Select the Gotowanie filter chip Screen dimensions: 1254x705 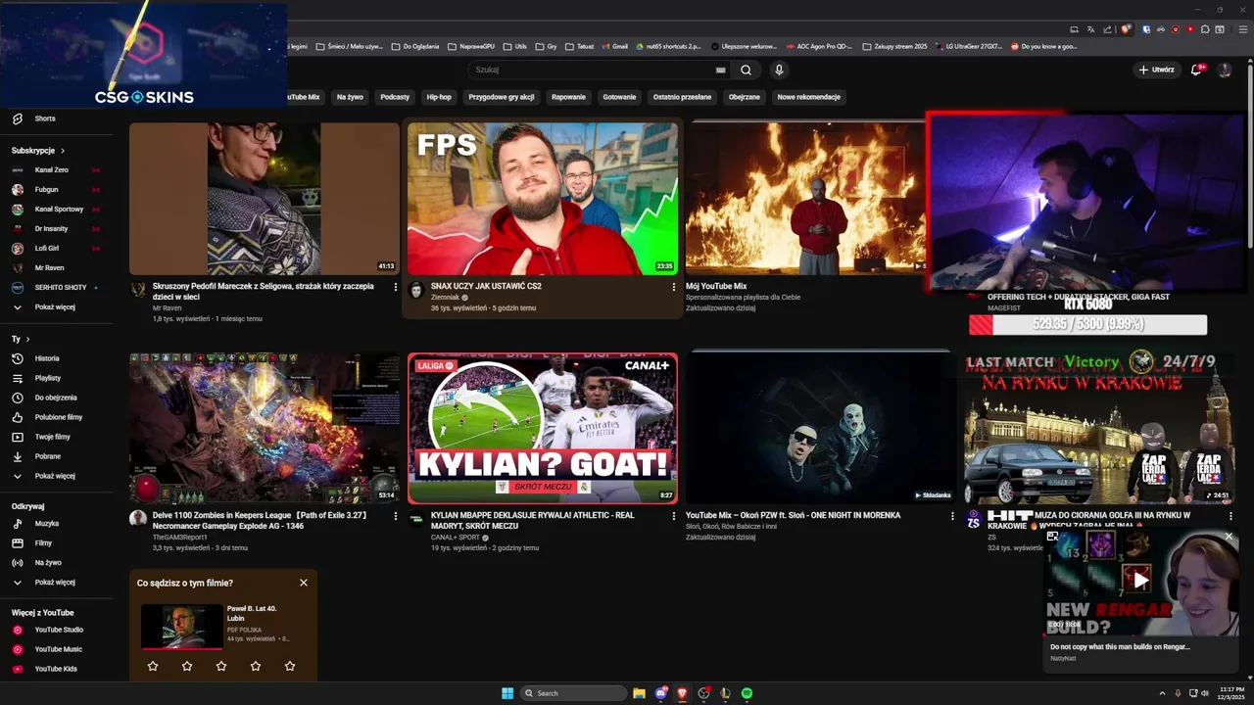coord(619,97)
